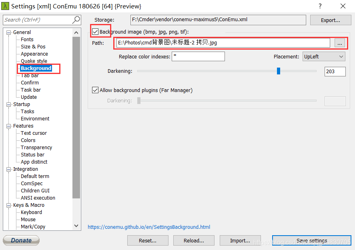Image resolution: width=355 pixels, height=250 pixels.
Task: Open Mouse settings page
Action: 28,220
